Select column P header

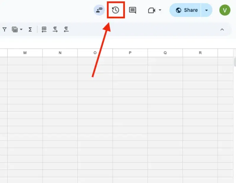pyautogui.click(x=130, y=53)
